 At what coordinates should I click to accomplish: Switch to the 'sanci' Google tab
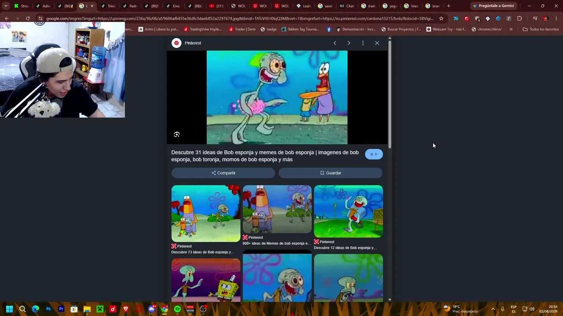point(325,6)
